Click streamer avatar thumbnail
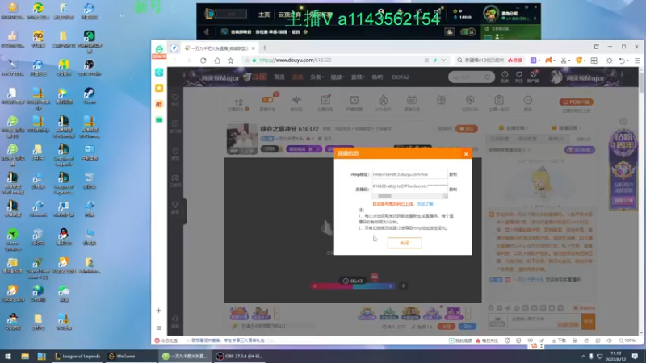 click(x=241, y=139)
